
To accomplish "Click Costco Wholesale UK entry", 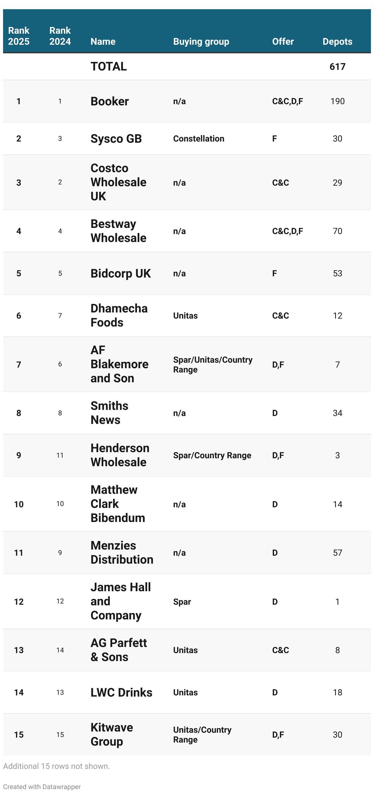I will tap(119, 182).
